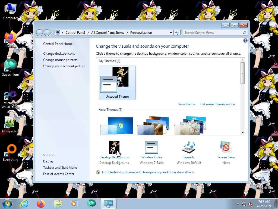Open the Computer desktop icon

11,11
